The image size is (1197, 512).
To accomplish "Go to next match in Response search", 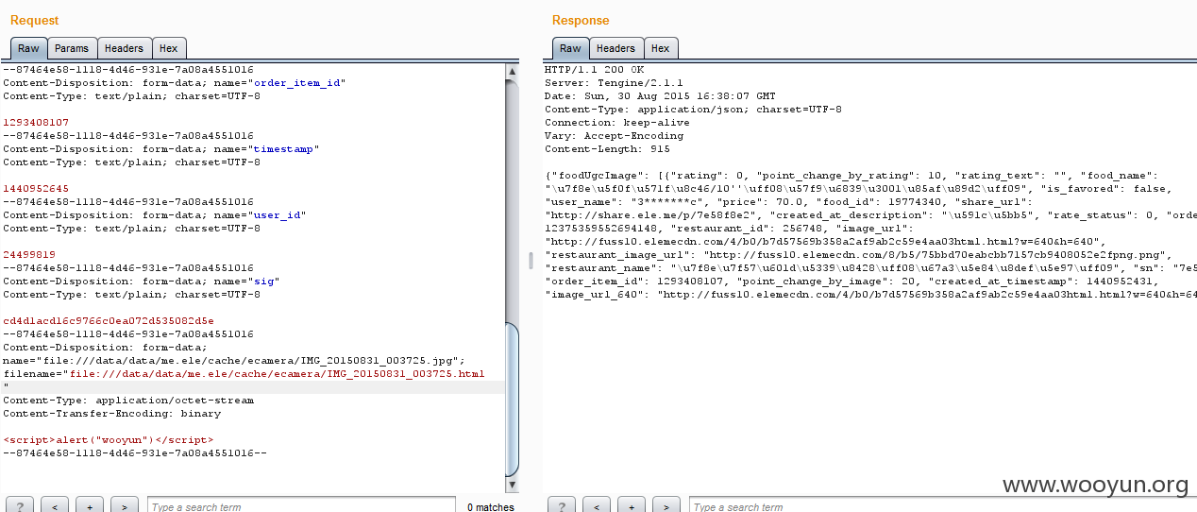I will pyautogui.click(x=666, y=505).
